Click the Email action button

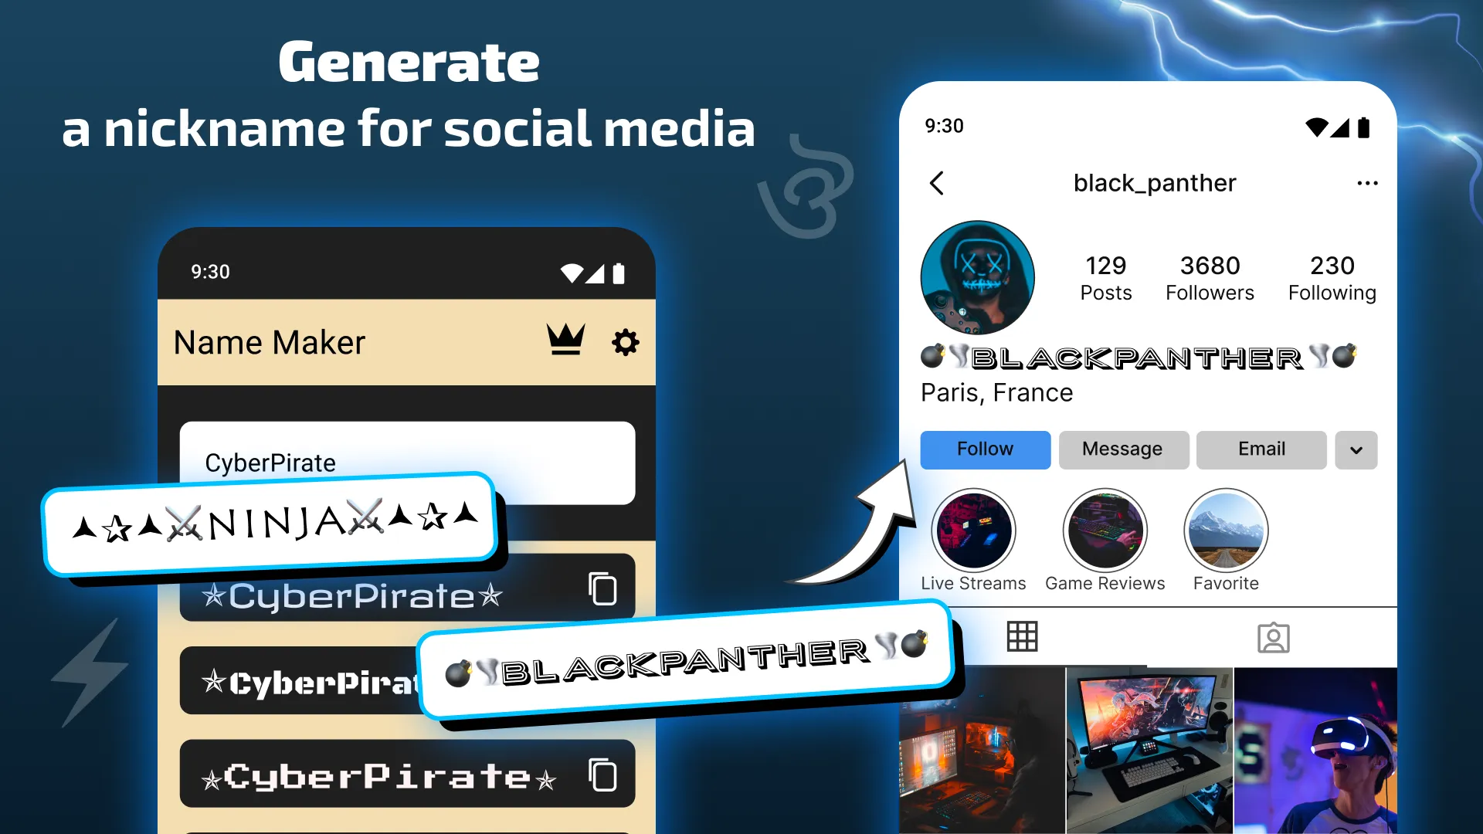click(x=1262, y=449)
